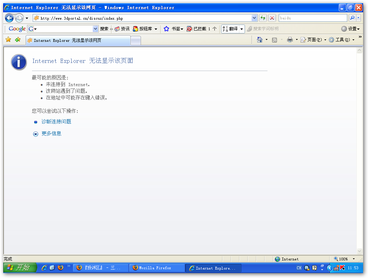Image resolution: width=368 pixels, height=278 pixels.
Task: Open the 设置 settings menu
Action: pos(350,29)
